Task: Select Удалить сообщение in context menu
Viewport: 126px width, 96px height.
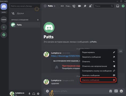Action: 98,80
